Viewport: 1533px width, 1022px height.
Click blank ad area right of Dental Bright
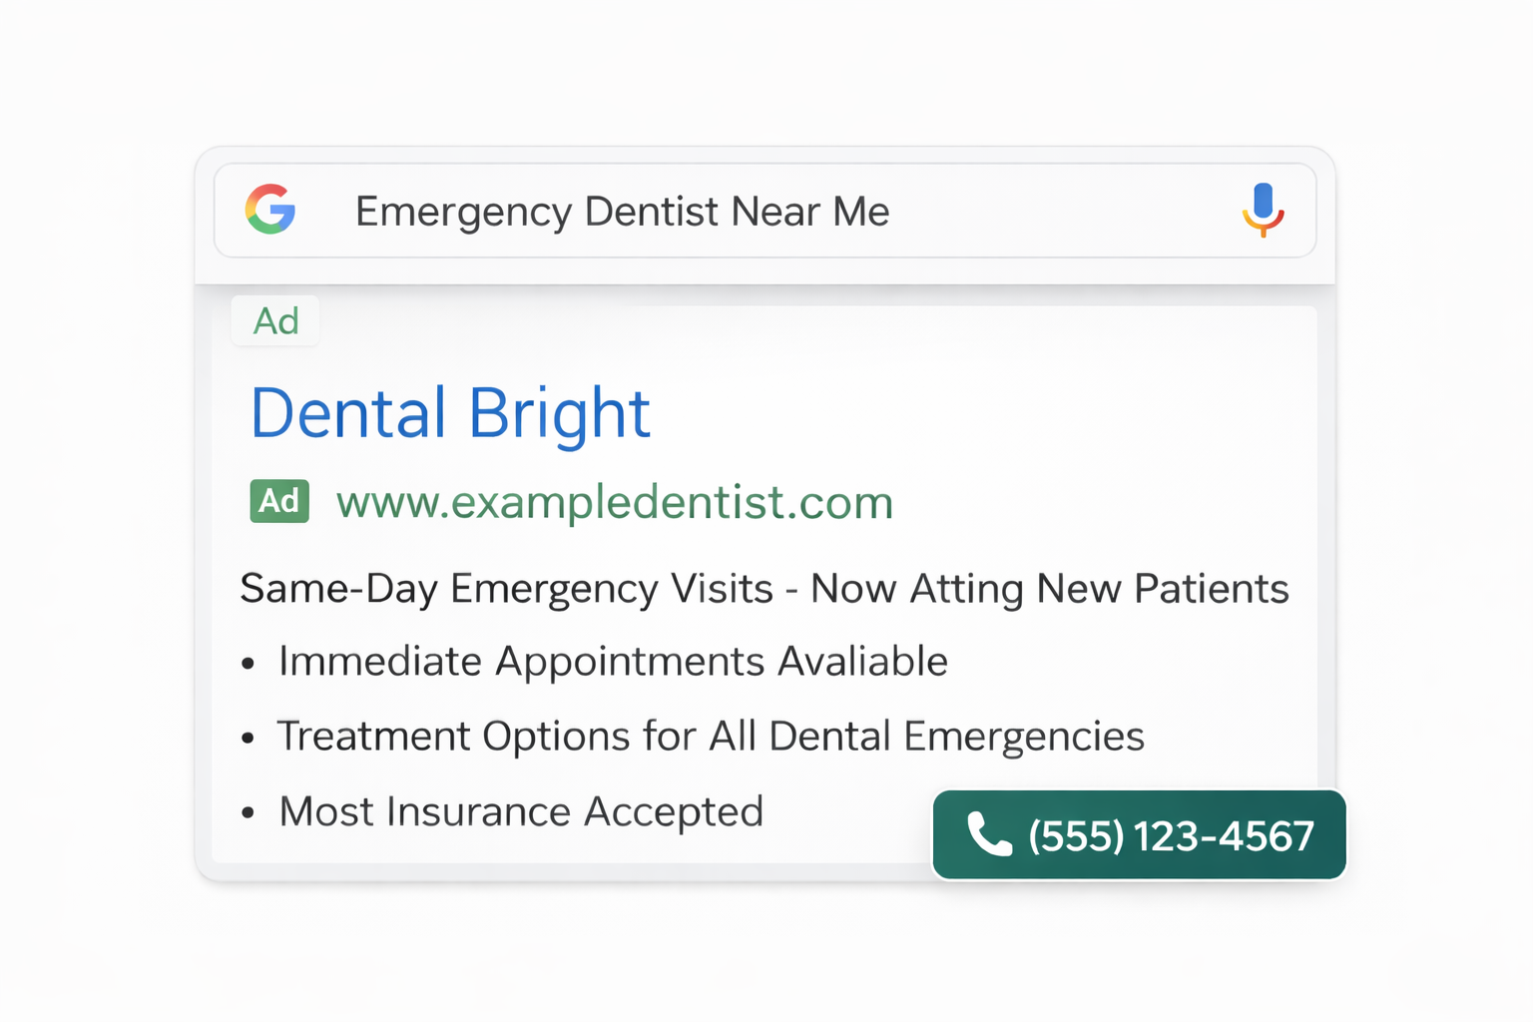pyautogui.click(x=978, y=413)
